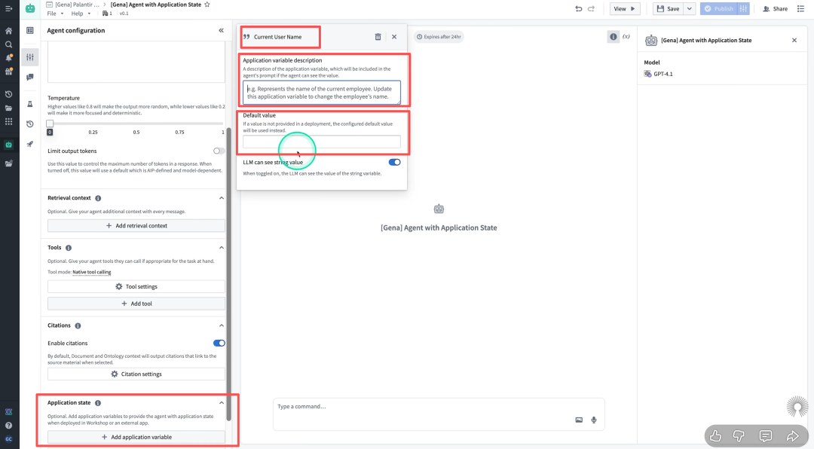Collapse the Citations section

tap(222, 325)
